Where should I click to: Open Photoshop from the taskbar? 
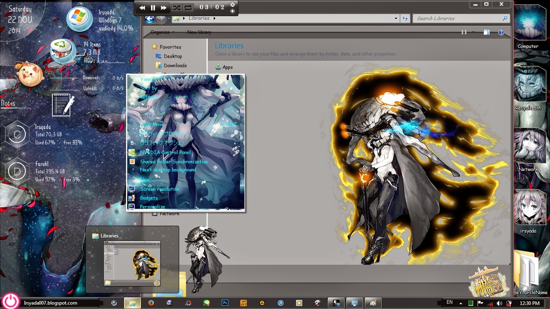point(225,303)
